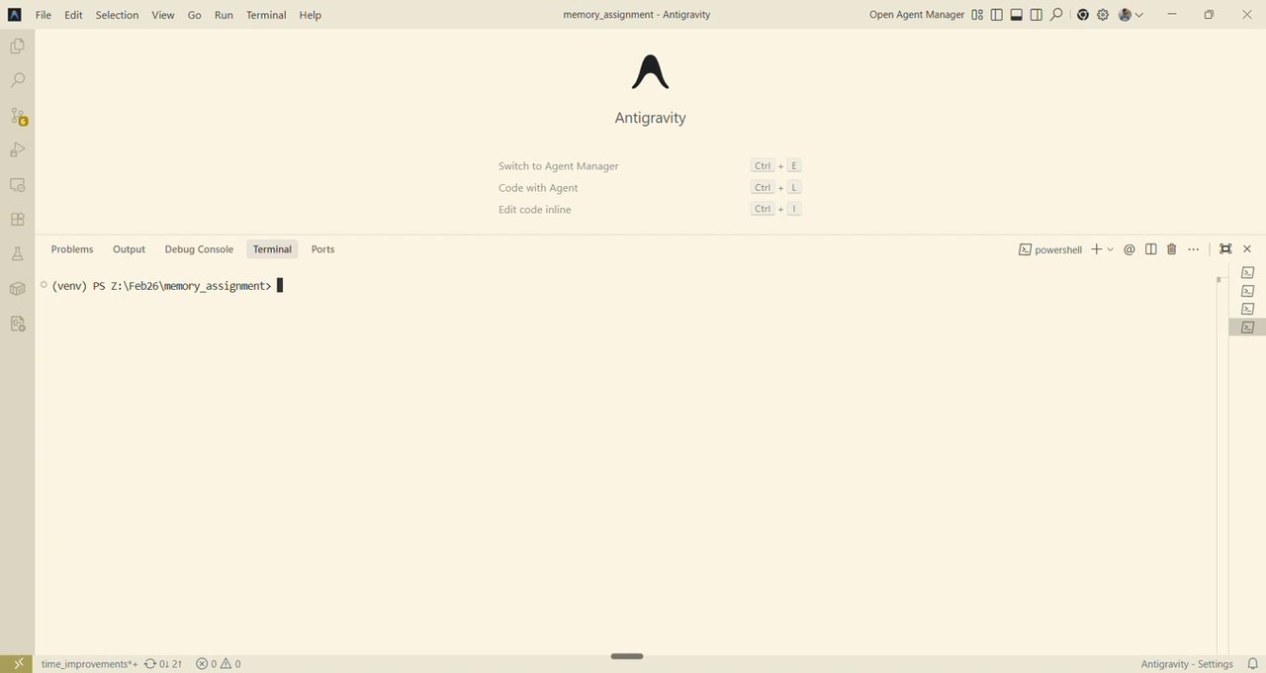Click the Antigravity heading text
This screenshot has height=673, width=1266.
(650, 118)
